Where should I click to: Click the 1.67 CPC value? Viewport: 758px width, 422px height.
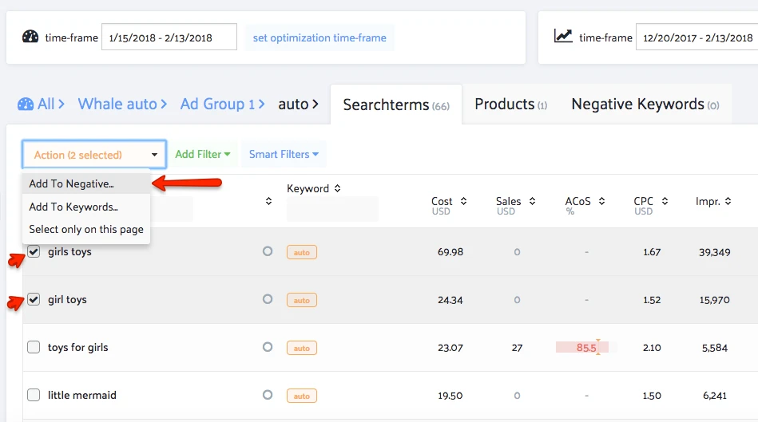point(652,252)
